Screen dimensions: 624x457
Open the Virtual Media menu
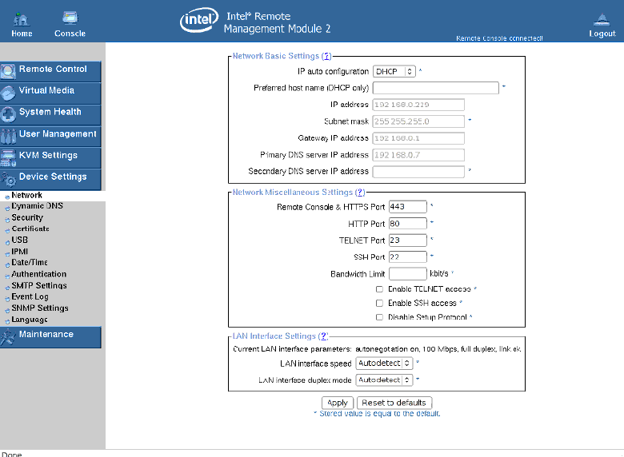coord(50,93)
